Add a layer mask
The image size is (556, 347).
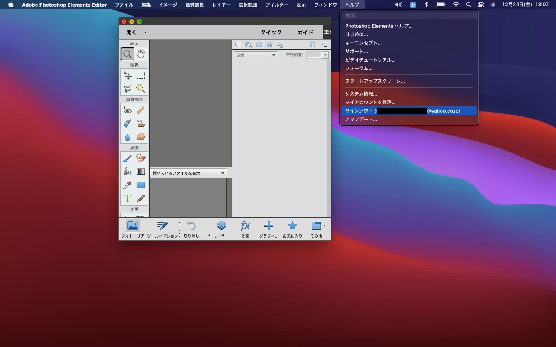259,45
